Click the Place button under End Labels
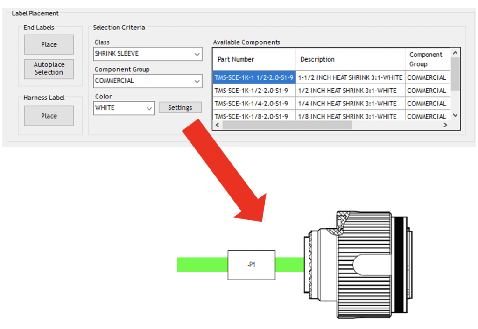Viewport: 478px width, 329px height. (x=49, y=44)
